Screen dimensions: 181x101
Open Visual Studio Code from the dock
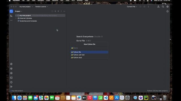(106, 98)
